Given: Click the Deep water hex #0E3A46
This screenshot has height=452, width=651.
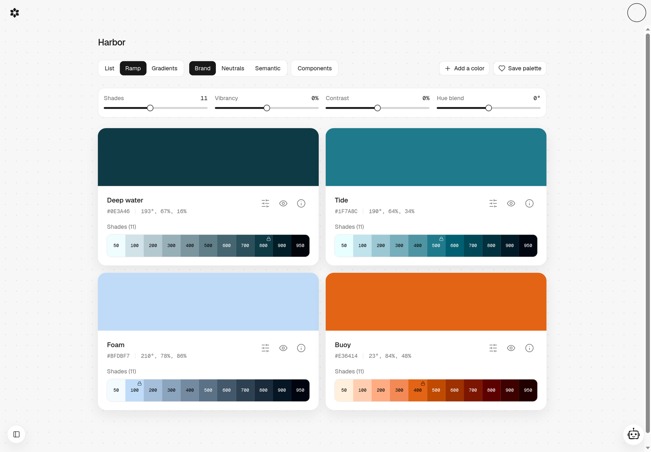Looking at the screenshot, I should (118, 212).
